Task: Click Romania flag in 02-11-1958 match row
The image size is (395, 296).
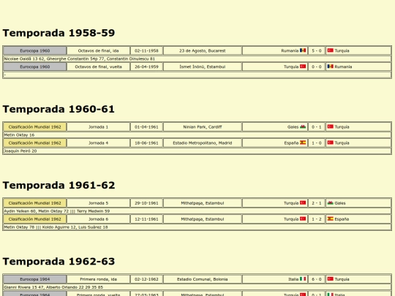Action: [303, 50]
